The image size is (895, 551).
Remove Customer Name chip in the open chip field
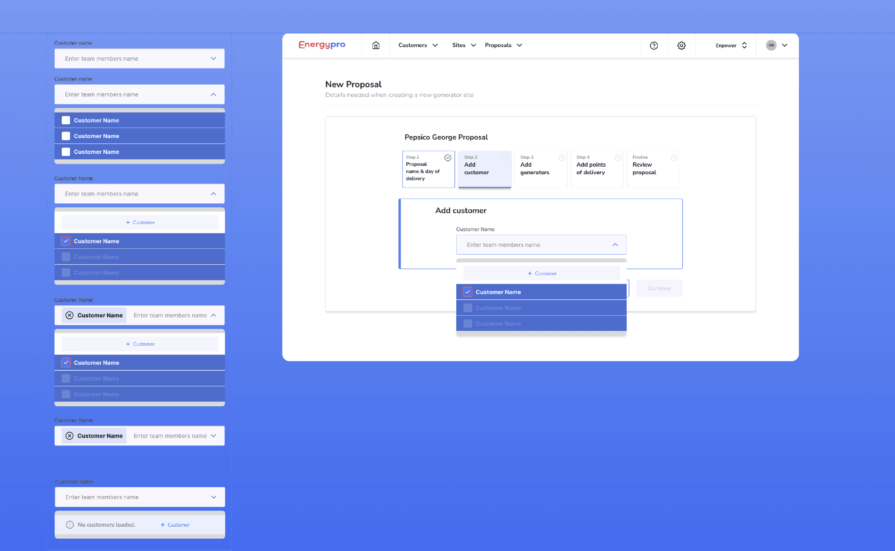pos(69,315)
